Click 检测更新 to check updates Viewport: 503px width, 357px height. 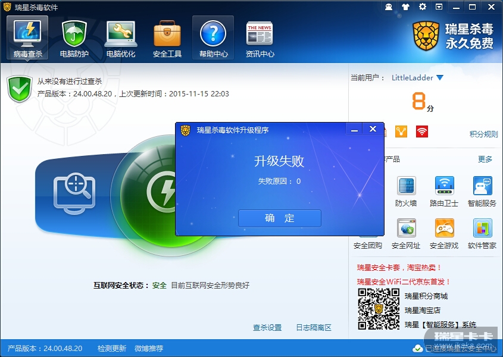[112, 348]
